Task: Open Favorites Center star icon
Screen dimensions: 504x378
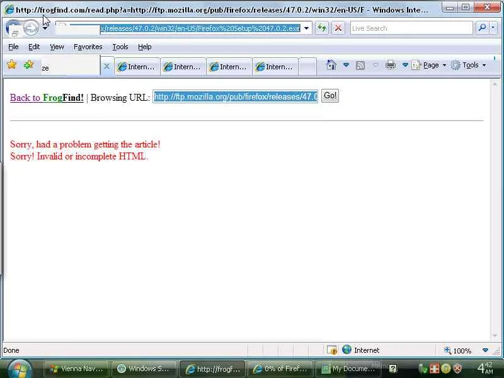Action: click(11, 65)
